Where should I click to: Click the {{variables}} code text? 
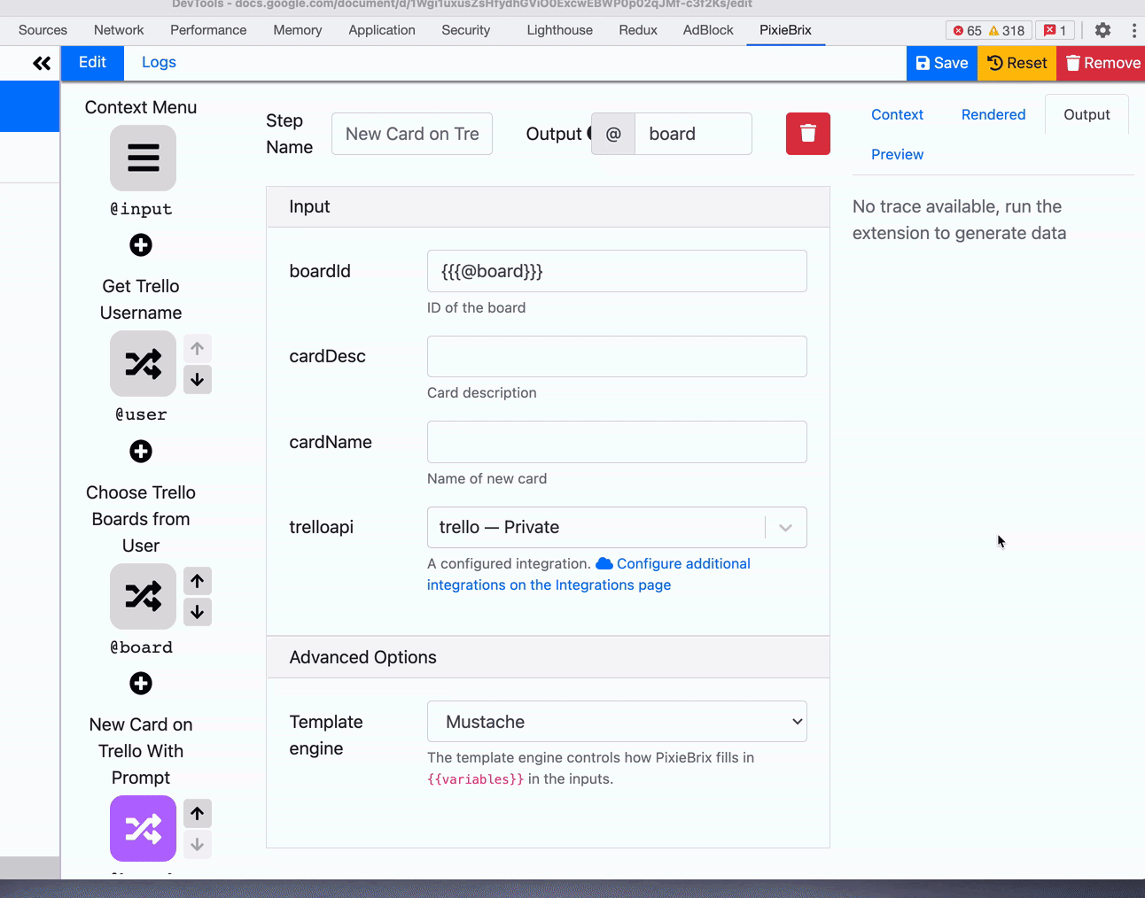click(x=476, y=779)
